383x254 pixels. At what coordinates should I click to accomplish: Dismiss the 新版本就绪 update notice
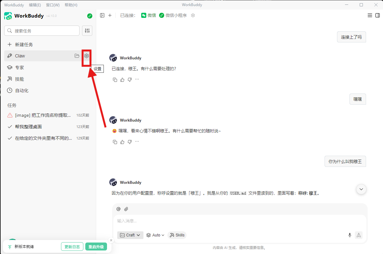tap(111, 240)
